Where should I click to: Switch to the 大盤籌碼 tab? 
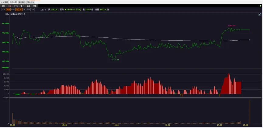(x=4, y=2)
